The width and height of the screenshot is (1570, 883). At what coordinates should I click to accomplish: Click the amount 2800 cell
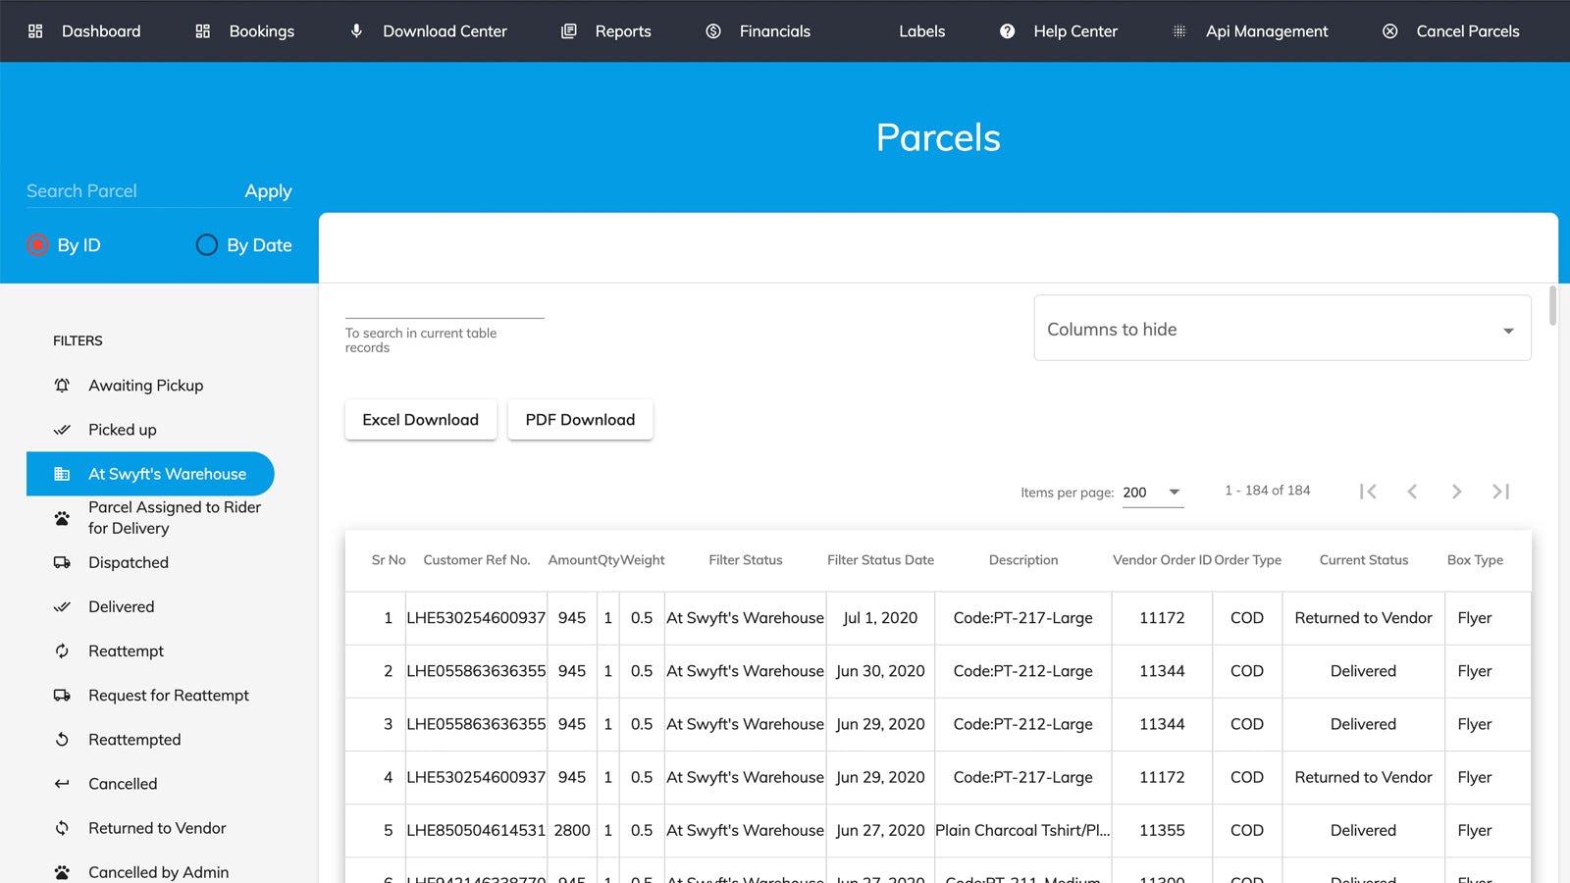(572, 830)
